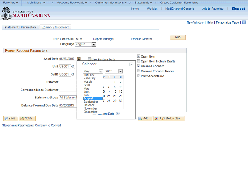Click the University of South Carolina logo
The image size is (248, 186).
pyautogui.click(x=25, y=14)
